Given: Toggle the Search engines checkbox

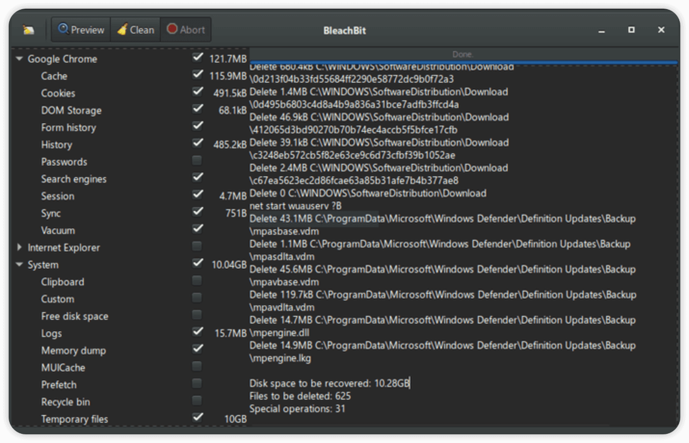Looking at the screenshot, I should pos(197,177).
